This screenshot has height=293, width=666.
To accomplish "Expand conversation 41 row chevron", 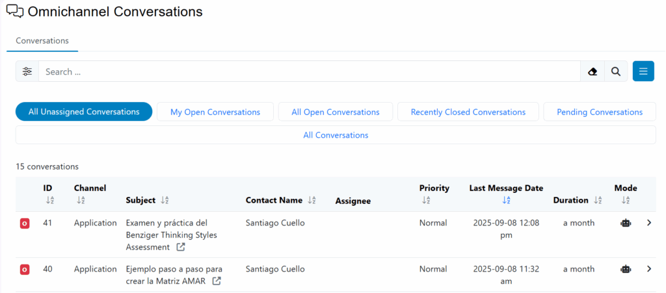I will 648,223.
